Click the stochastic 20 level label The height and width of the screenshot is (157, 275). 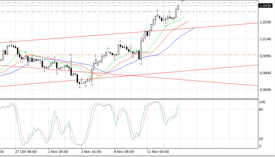click(261, 139)
